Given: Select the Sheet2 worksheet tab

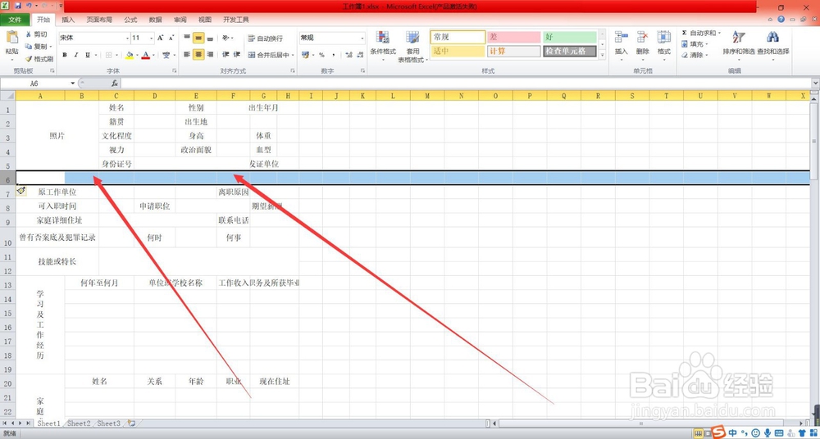Looking at the screenshot, I should coord(79,423).
